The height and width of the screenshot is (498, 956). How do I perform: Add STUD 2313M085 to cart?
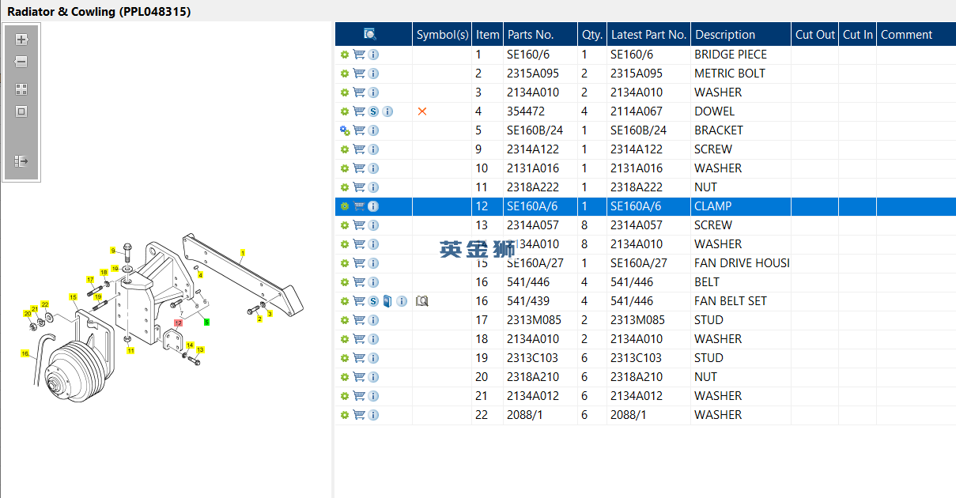point(359,320)
